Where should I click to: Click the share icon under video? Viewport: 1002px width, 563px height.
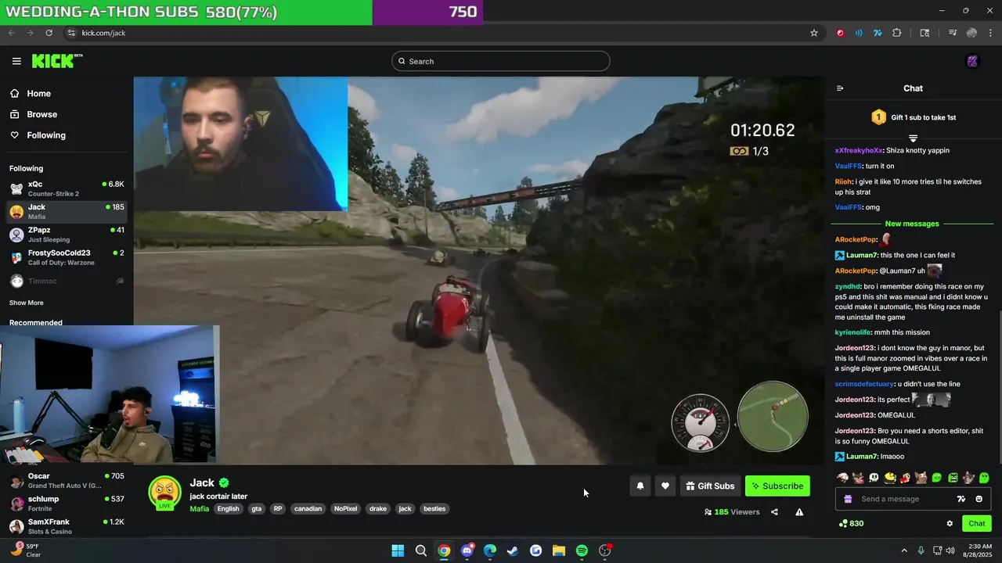[774, 512]
